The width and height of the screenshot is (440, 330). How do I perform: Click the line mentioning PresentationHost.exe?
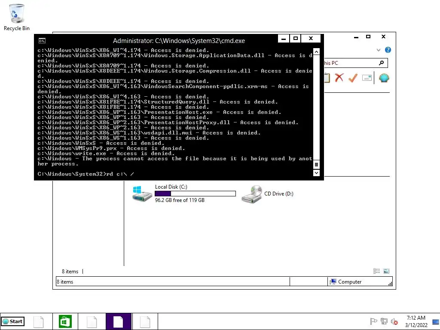click(159, 112)
